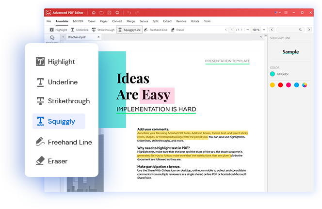
Task: Open the Extract tab
Action: pos(167,21)
